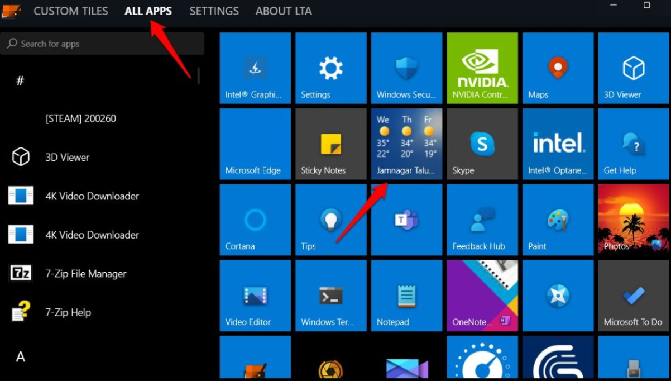The width and height of the screenshot is (671, 381).
Task: Open the Intel Graphics tile
Action: [255, 68]
